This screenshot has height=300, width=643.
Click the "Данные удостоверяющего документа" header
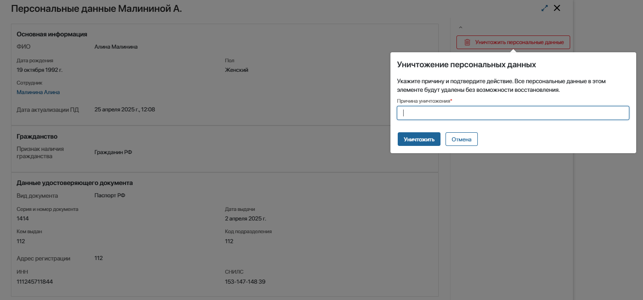point(75,183)
